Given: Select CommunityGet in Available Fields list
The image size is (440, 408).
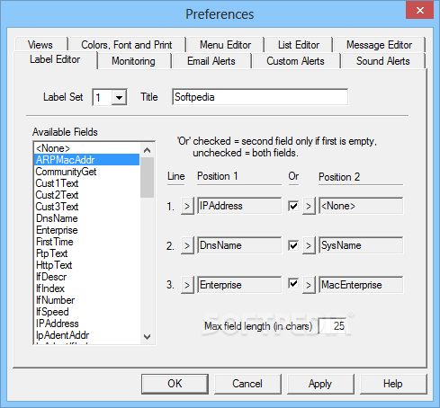Looking at the screenshot, I should point(87,172).
